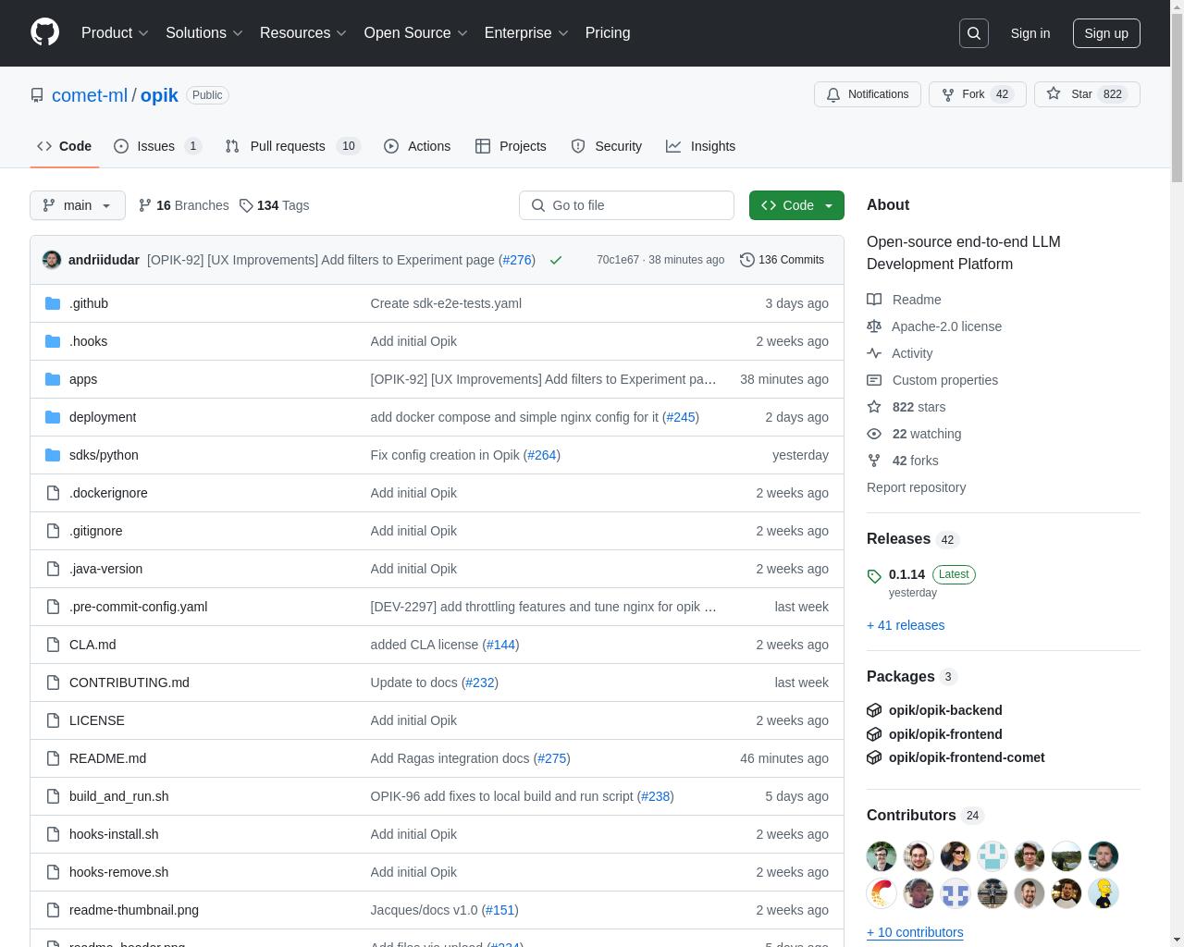Image resolution: width=1184 pixels, height=947 pixels.
Task: Open build_and_run.sh file
Action: tap(118, 796)
